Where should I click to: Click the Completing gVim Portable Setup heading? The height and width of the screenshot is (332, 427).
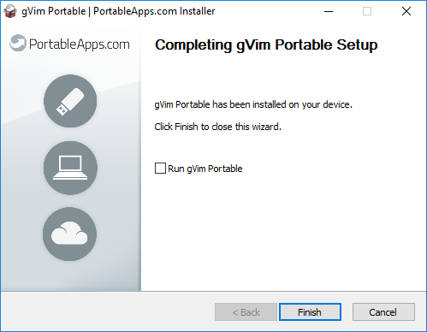pos(266,45)
